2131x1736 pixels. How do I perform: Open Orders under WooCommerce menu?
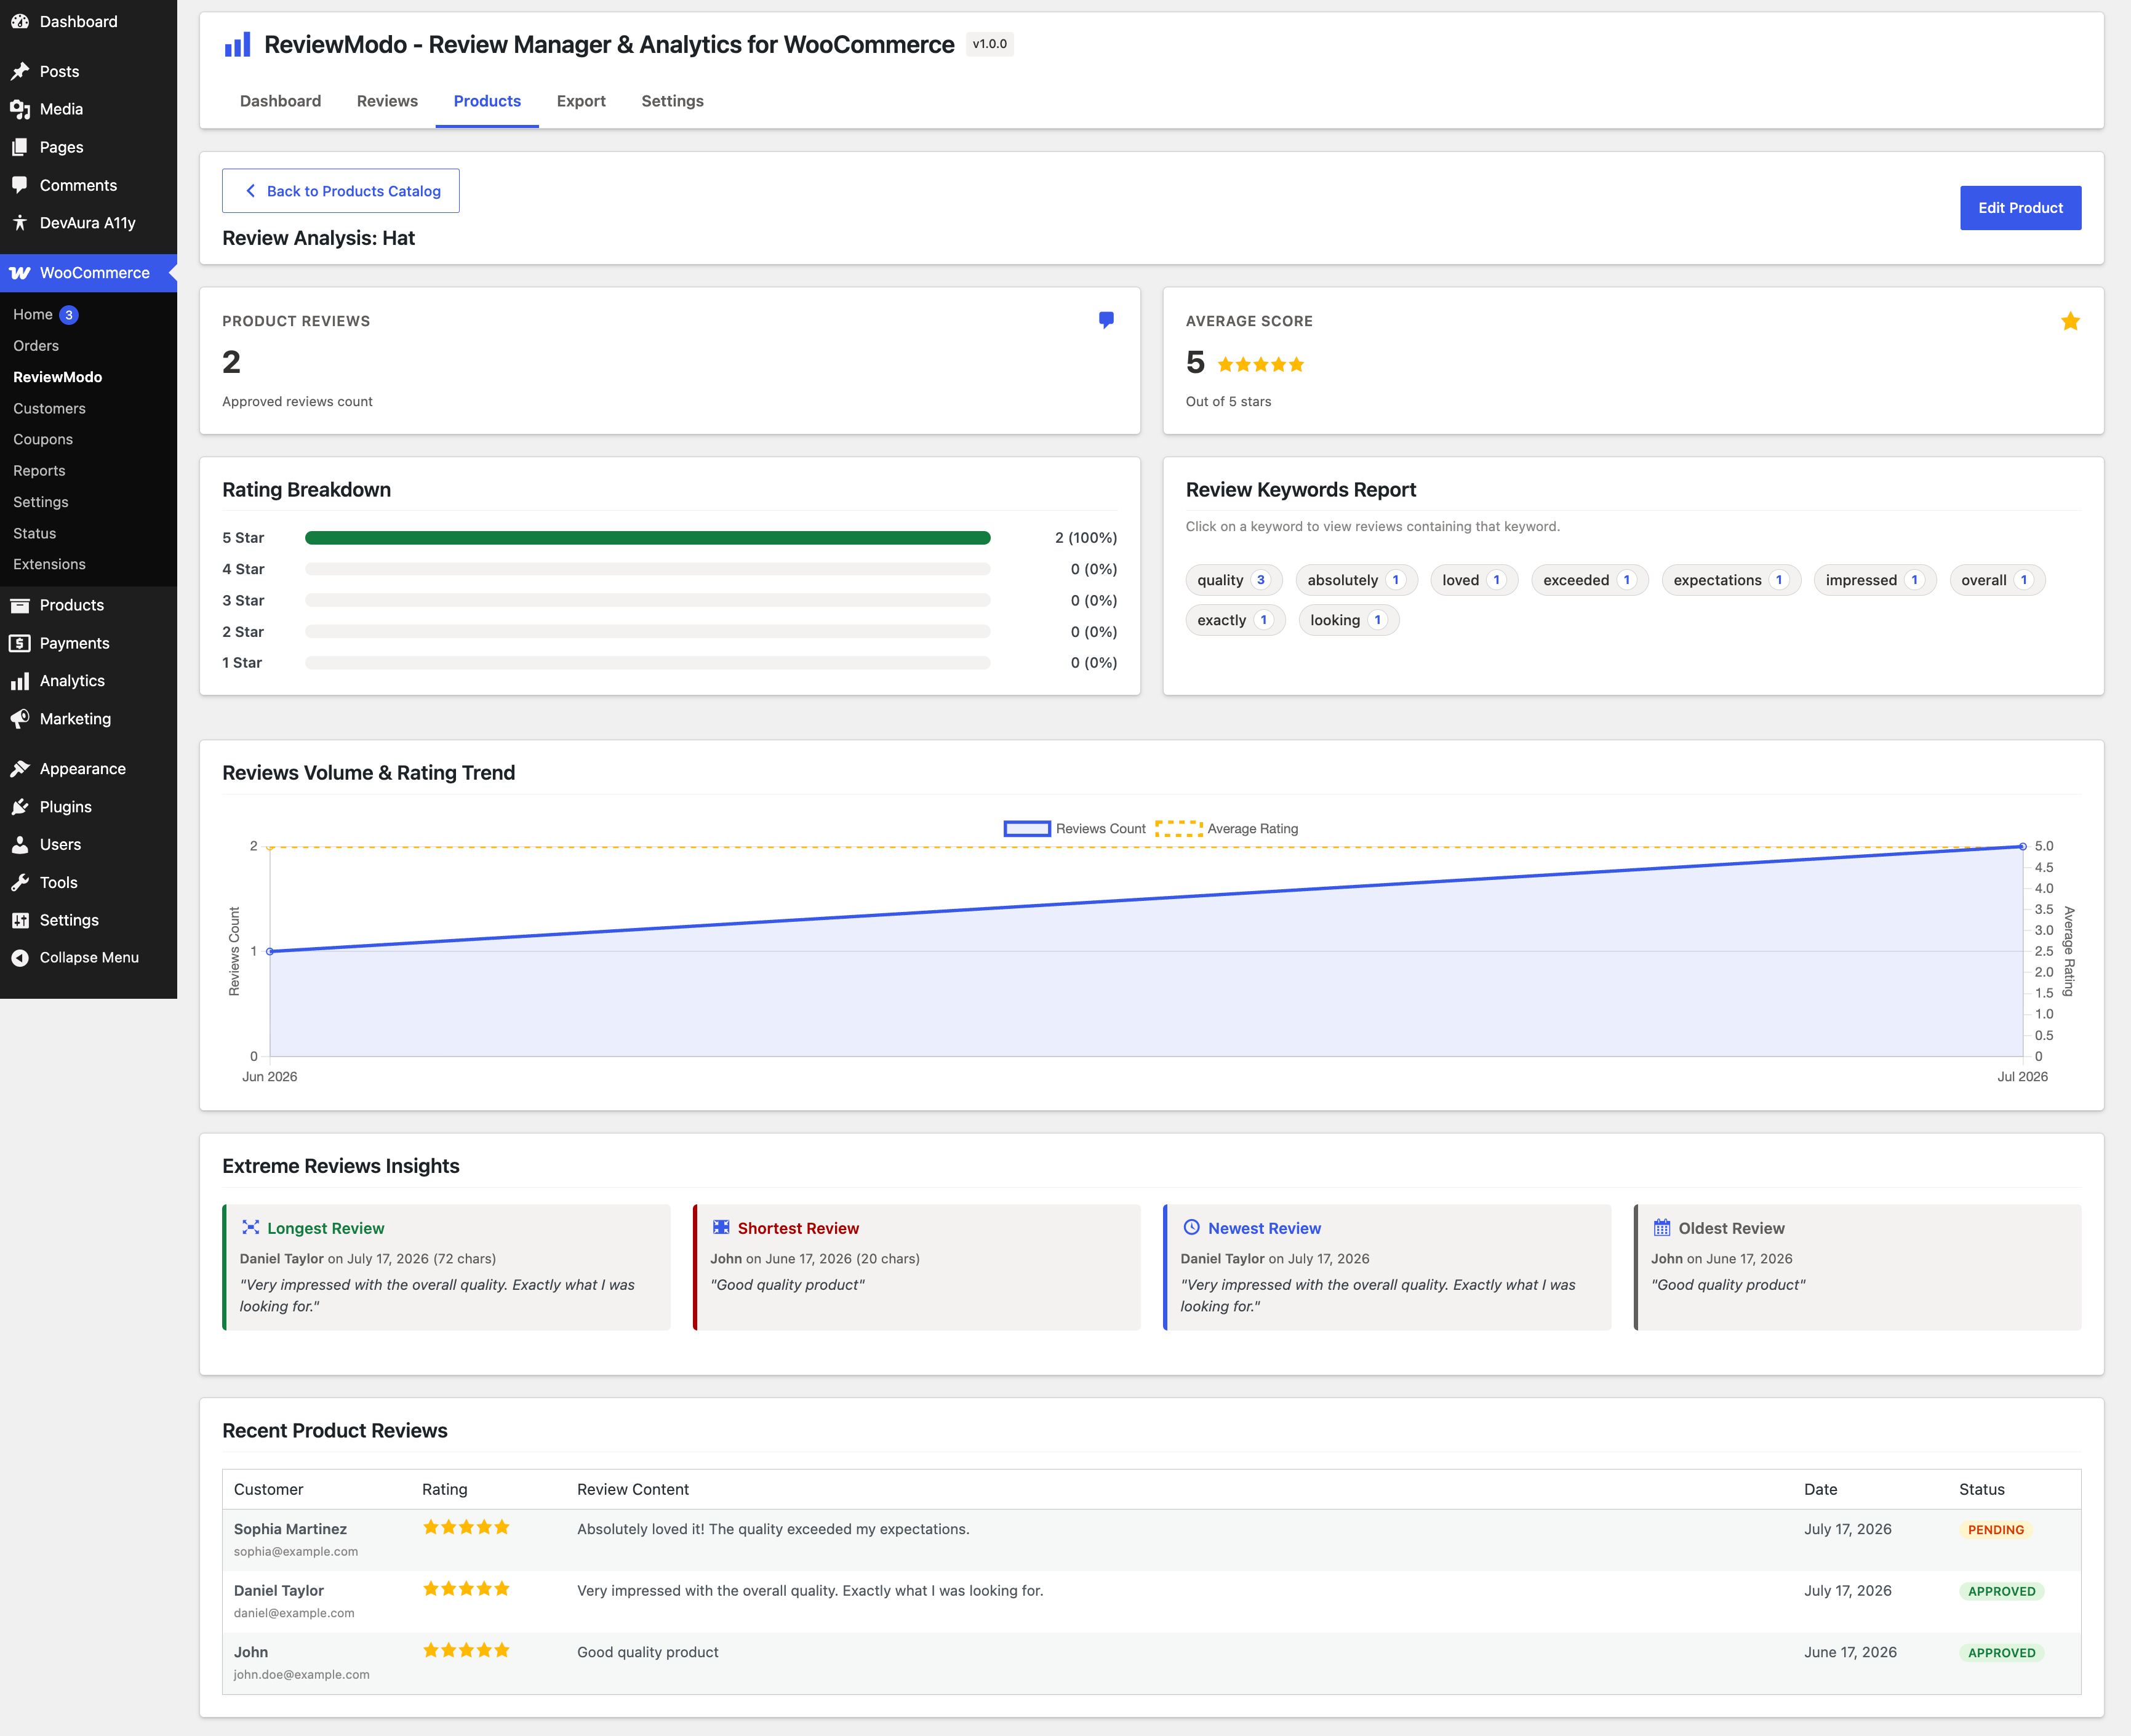click(x=36, y=346)
